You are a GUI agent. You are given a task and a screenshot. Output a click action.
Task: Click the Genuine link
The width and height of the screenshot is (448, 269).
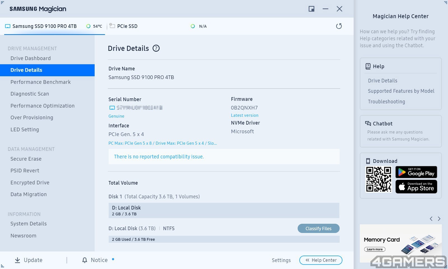pyautogui.click(x=116, y=116)
